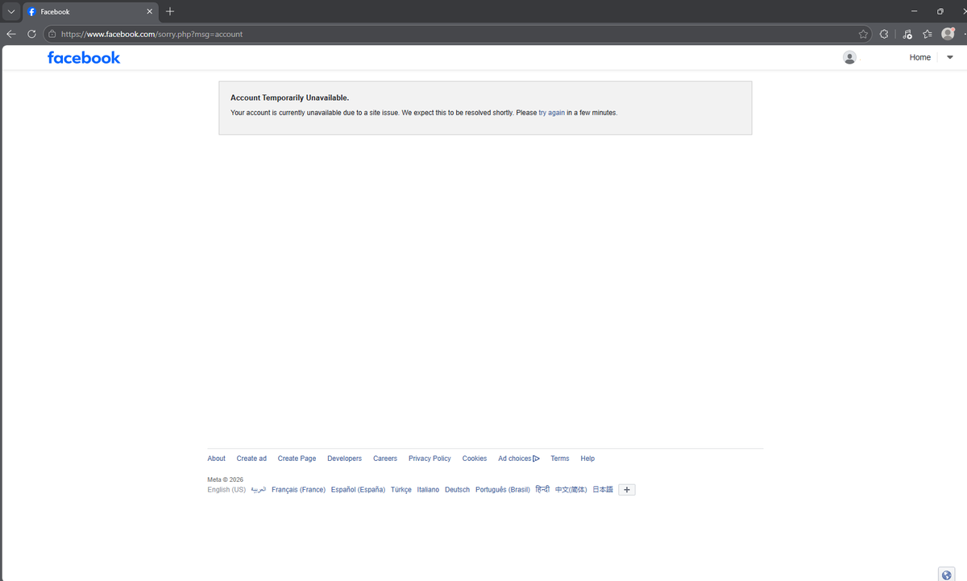
Task: Minimize the browser window
Action: [914, 12]
